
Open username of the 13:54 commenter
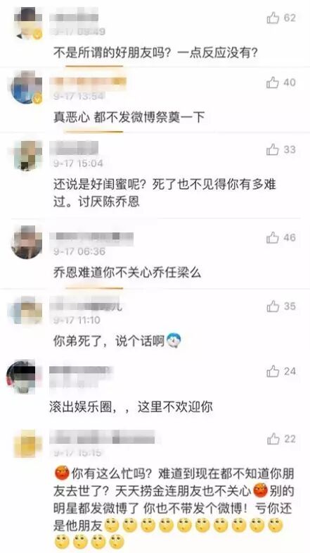click(x=88, y=82)
